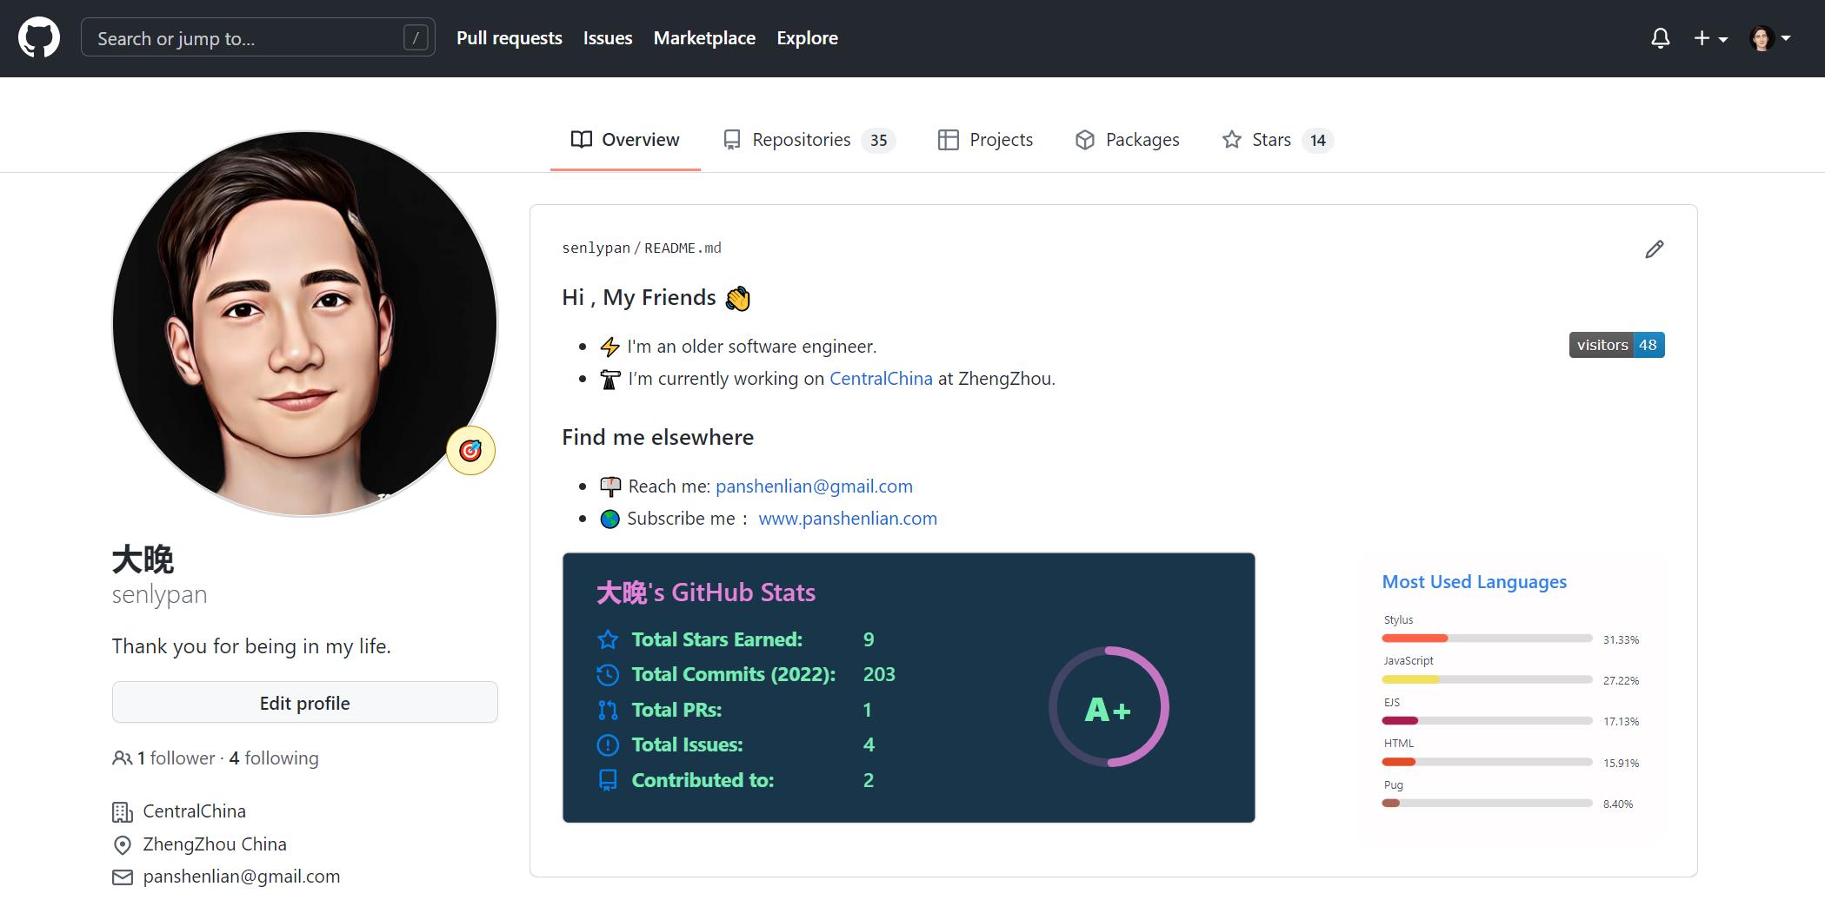The height and width of the screenshot is (900, 1825).
Task: Click the README panshenlian@gmail.com link
Action: [x=814, y=486]
